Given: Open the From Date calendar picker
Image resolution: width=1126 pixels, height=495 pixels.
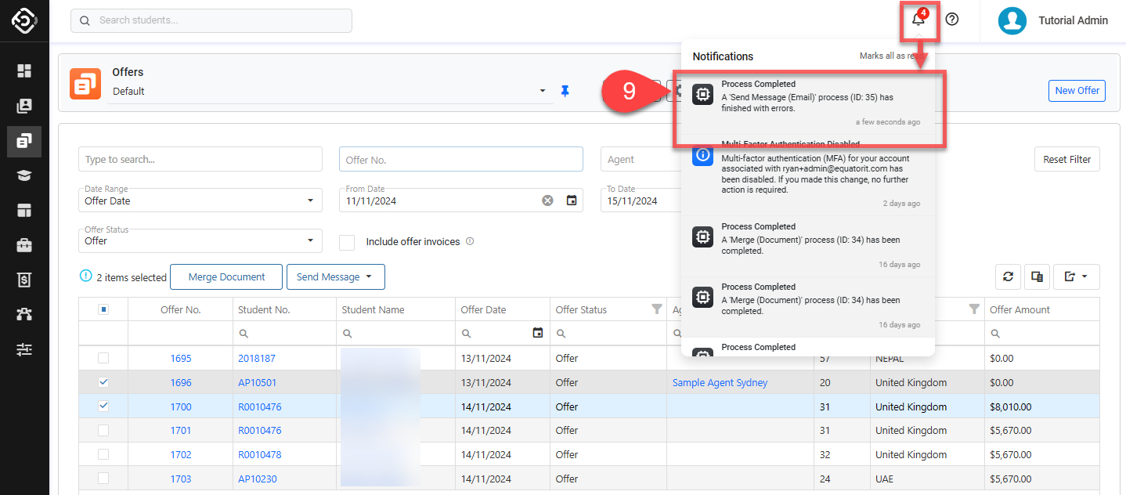Looking at the screenshot, I should pos(572,201).
